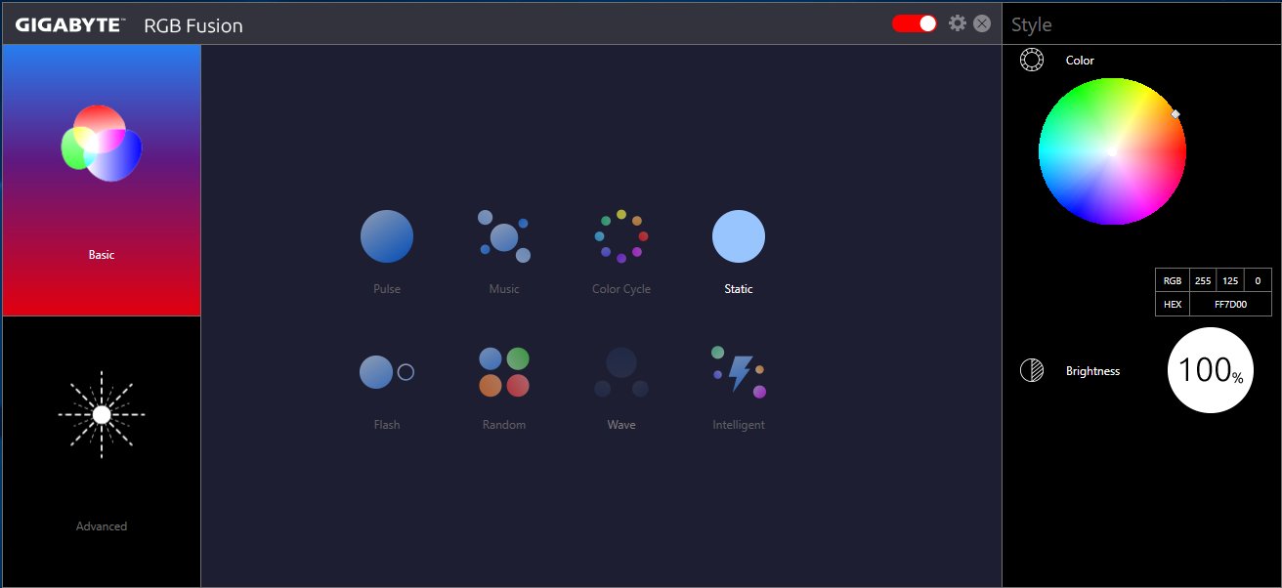Close the RGB Fusion window
1282x588 pixels.
pyautogui.click(x=982, y=23)
